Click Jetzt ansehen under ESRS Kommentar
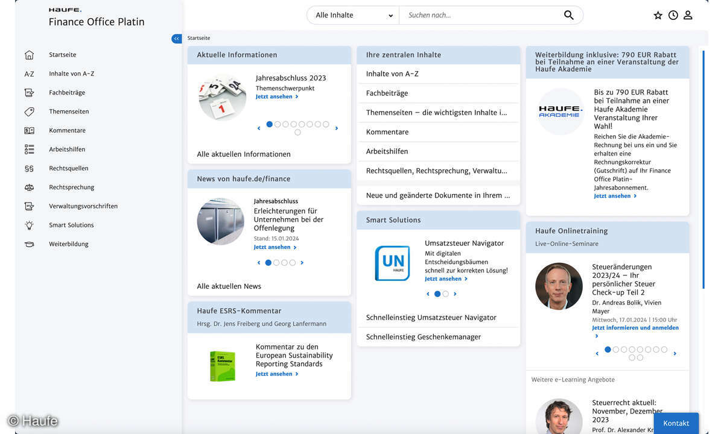 pyautogui.click(x=277, y=374)
